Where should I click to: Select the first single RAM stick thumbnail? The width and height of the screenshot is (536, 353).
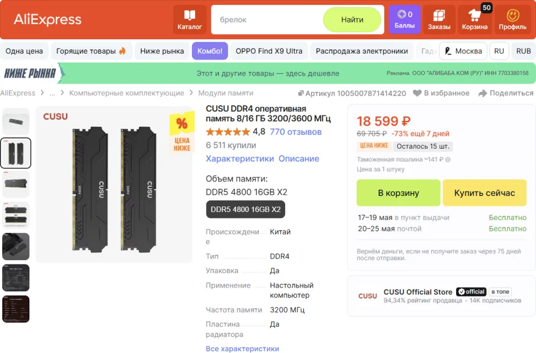click(16, 122)
